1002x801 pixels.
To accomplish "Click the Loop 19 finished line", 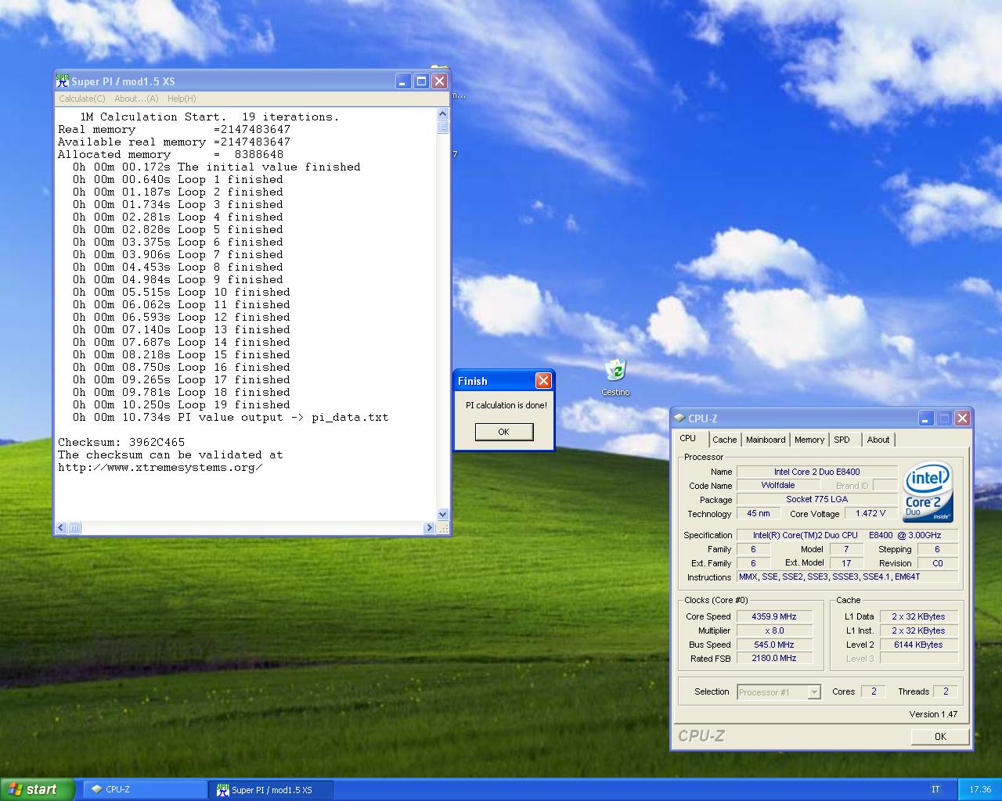I will click(x=181, y=404).
